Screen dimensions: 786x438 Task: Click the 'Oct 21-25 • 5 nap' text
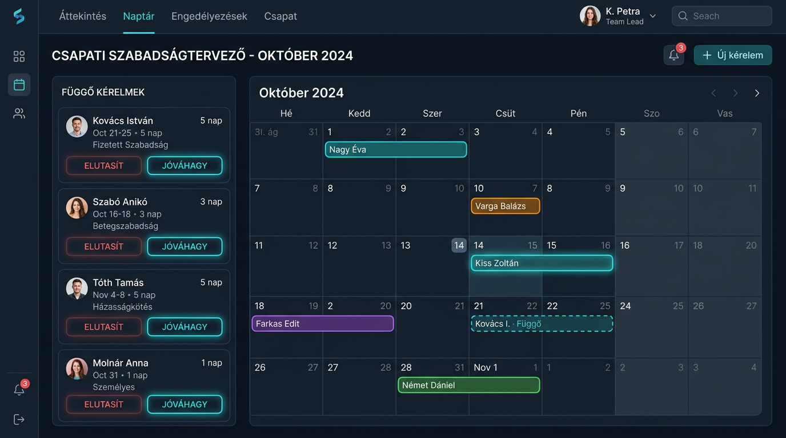coord(127,133)
